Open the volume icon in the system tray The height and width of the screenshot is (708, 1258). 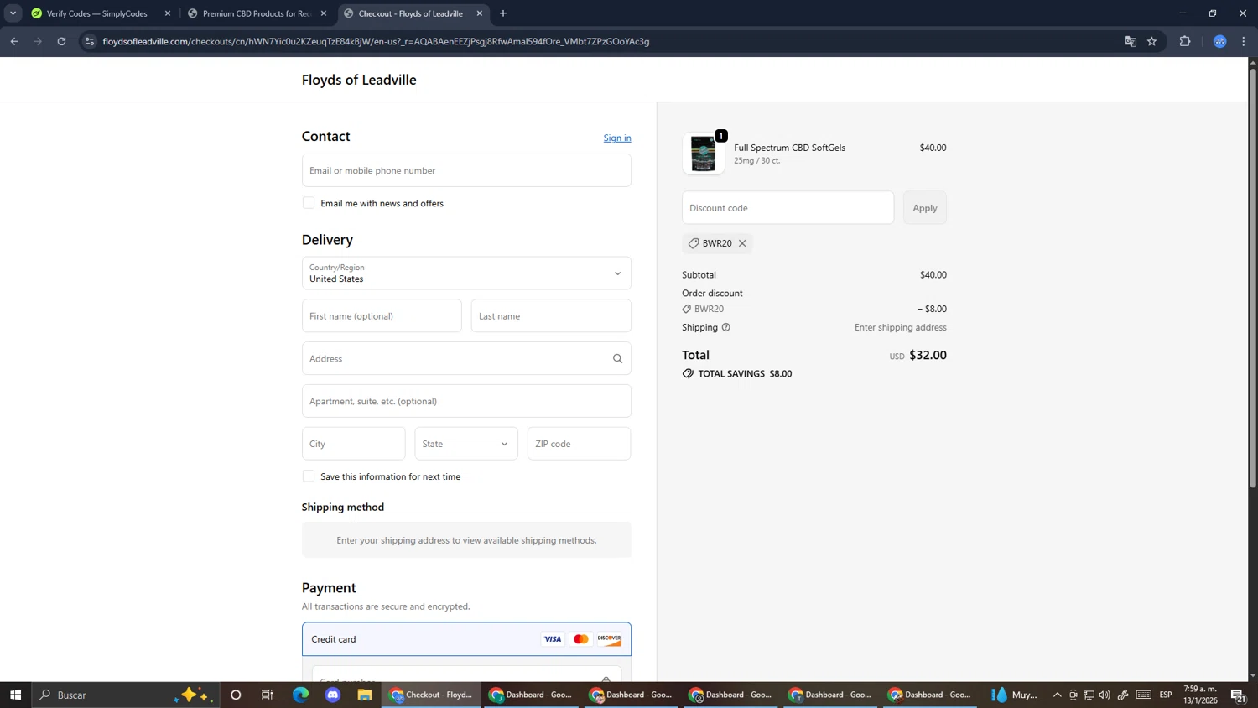tap(1105, 695)
